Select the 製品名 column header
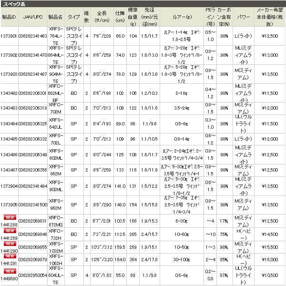 (x=55, y=17)
